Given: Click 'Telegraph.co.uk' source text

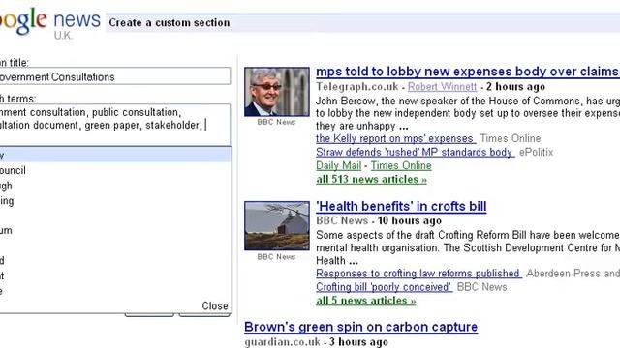Looking at the screenshot, I should pos(357,86).
